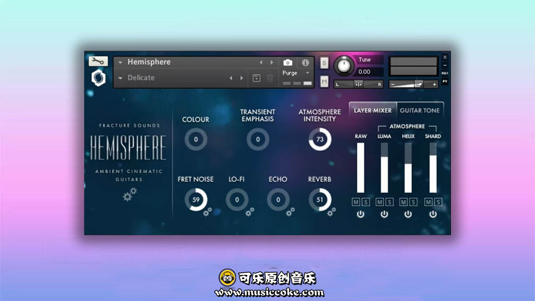Show instrument info with the i icon
The height and width of the screenshot is (301, 535).
305,63
